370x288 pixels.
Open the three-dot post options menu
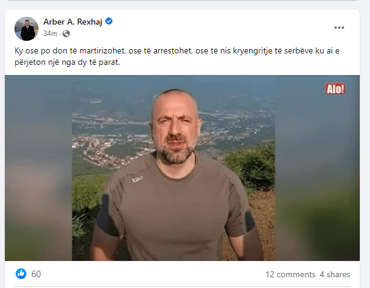[339, 28]
